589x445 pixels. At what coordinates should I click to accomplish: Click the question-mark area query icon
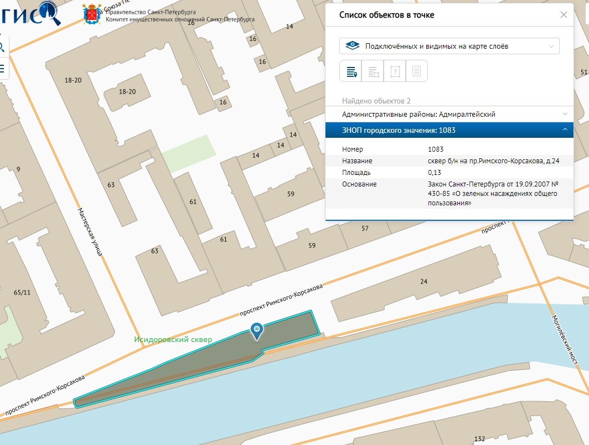395,71
